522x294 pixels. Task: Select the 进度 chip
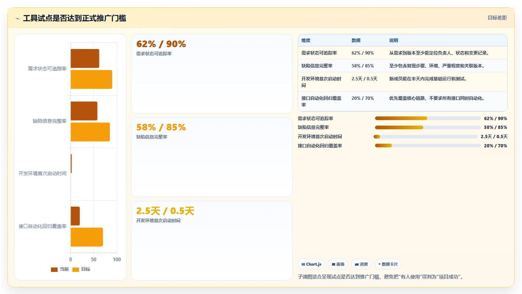coord(361,264)
